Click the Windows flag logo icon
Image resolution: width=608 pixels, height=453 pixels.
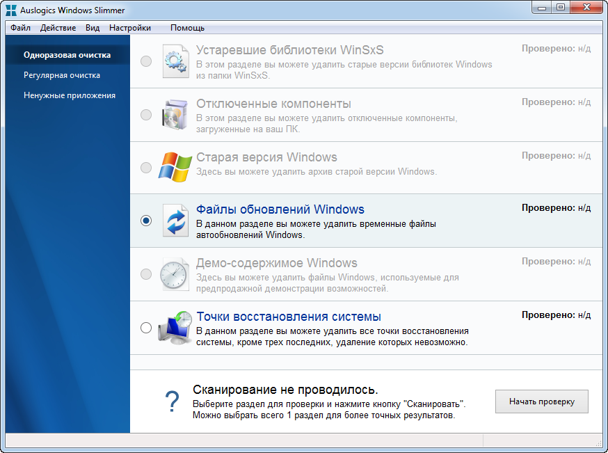[x=175, y=167]
